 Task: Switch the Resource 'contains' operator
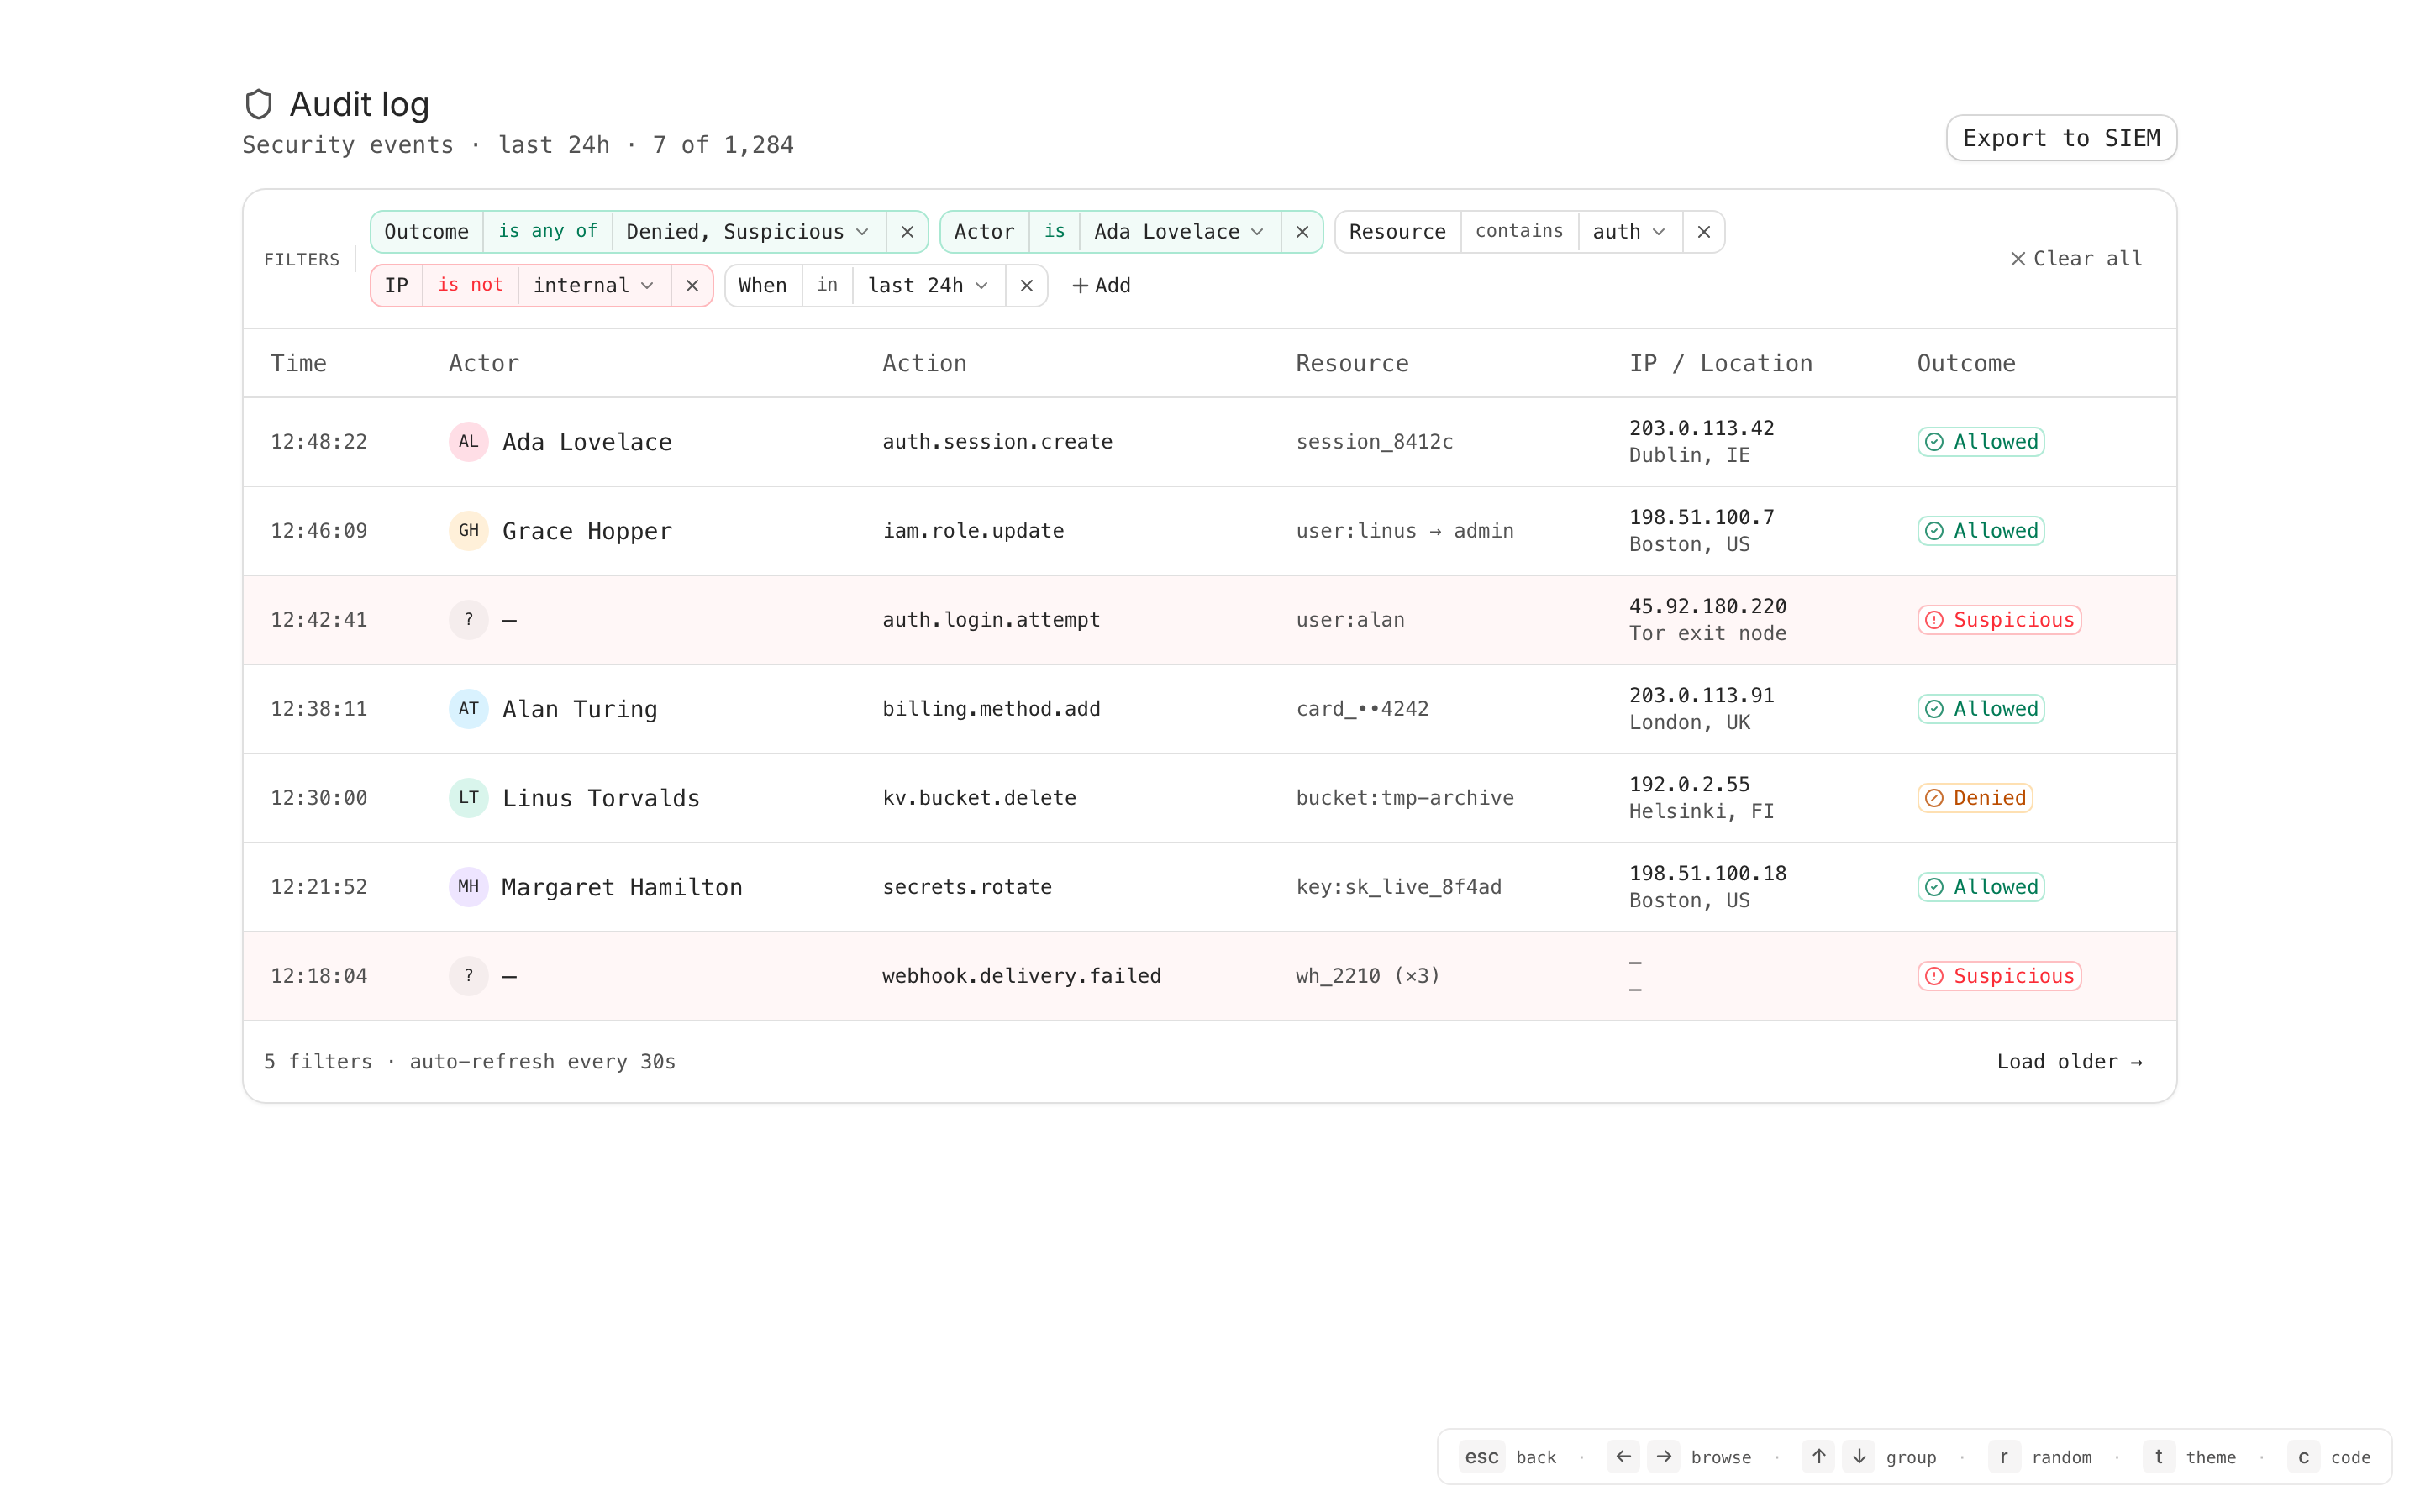point(1518,232)
